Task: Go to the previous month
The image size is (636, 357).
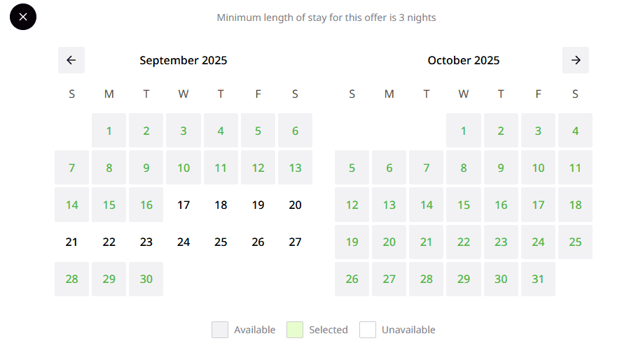Action: click(x=71, y=60)
